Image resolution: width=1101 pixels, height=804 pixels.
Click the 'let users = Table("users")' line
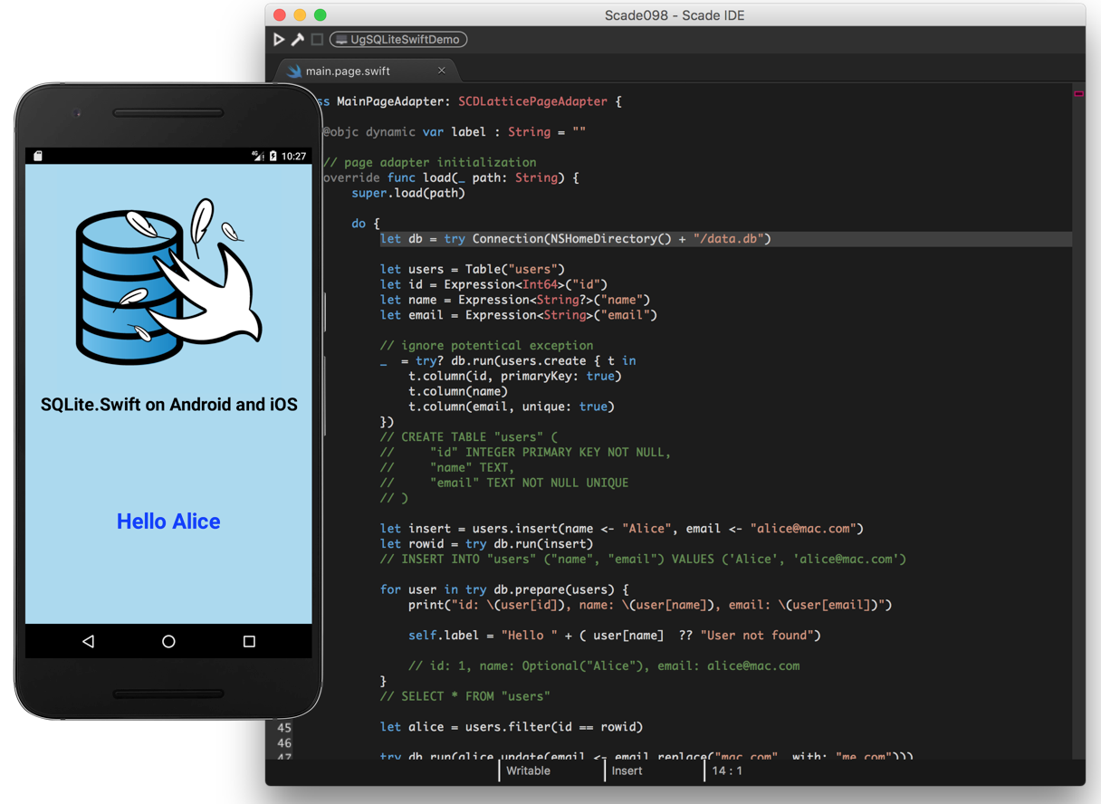click(x=473, y=269)
